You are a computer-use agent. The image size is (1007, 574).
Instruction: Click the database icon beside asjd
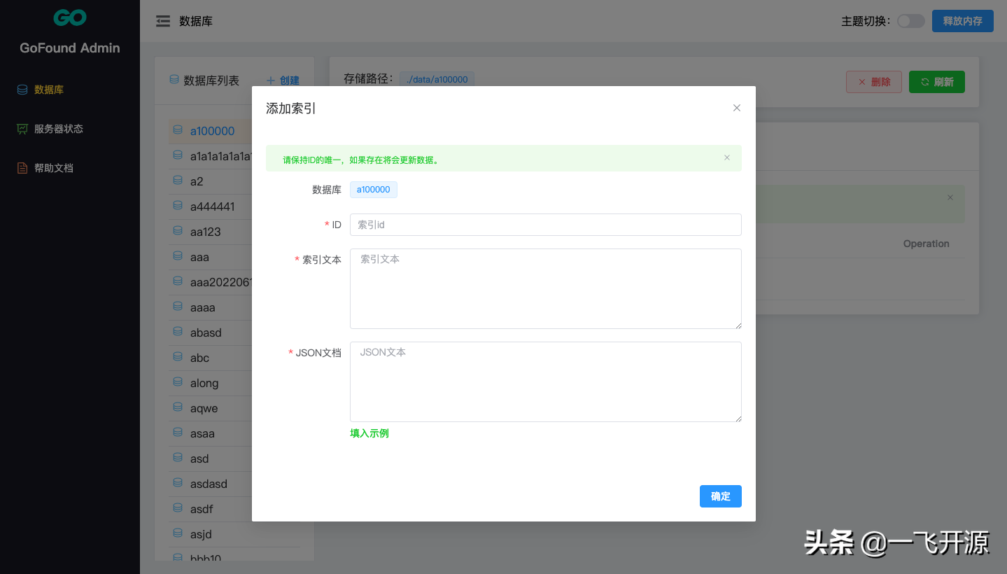coord(178,533)
